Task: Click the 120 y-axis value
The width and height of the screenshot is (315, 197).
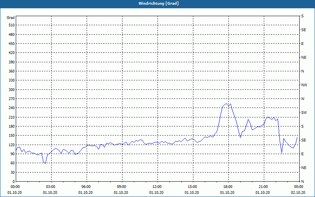Action: [12, 145]
